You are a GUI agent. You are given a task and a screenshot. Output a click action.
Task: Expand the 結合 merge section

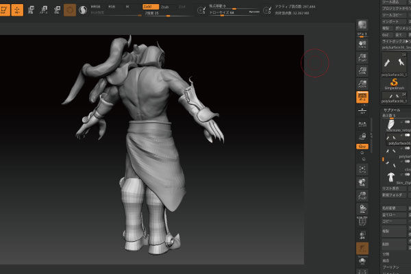386,260
